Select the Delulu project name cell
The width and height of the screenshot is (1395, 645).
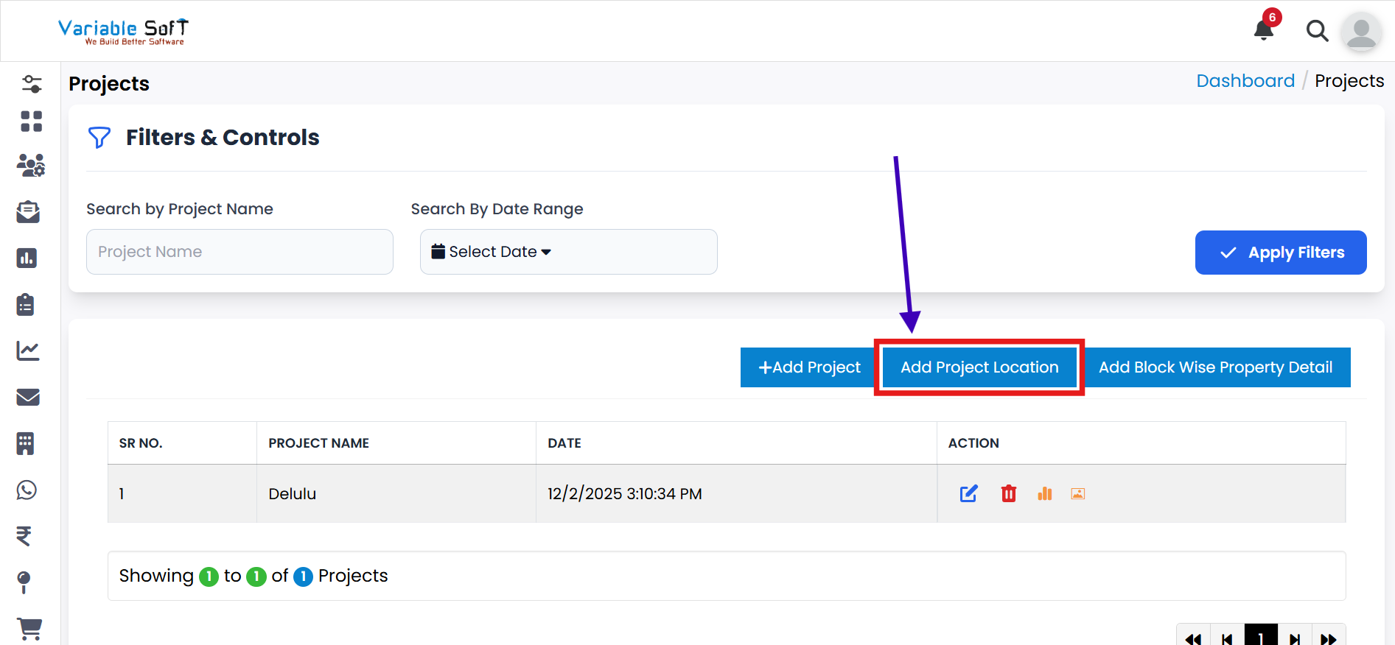click(396, 493)
